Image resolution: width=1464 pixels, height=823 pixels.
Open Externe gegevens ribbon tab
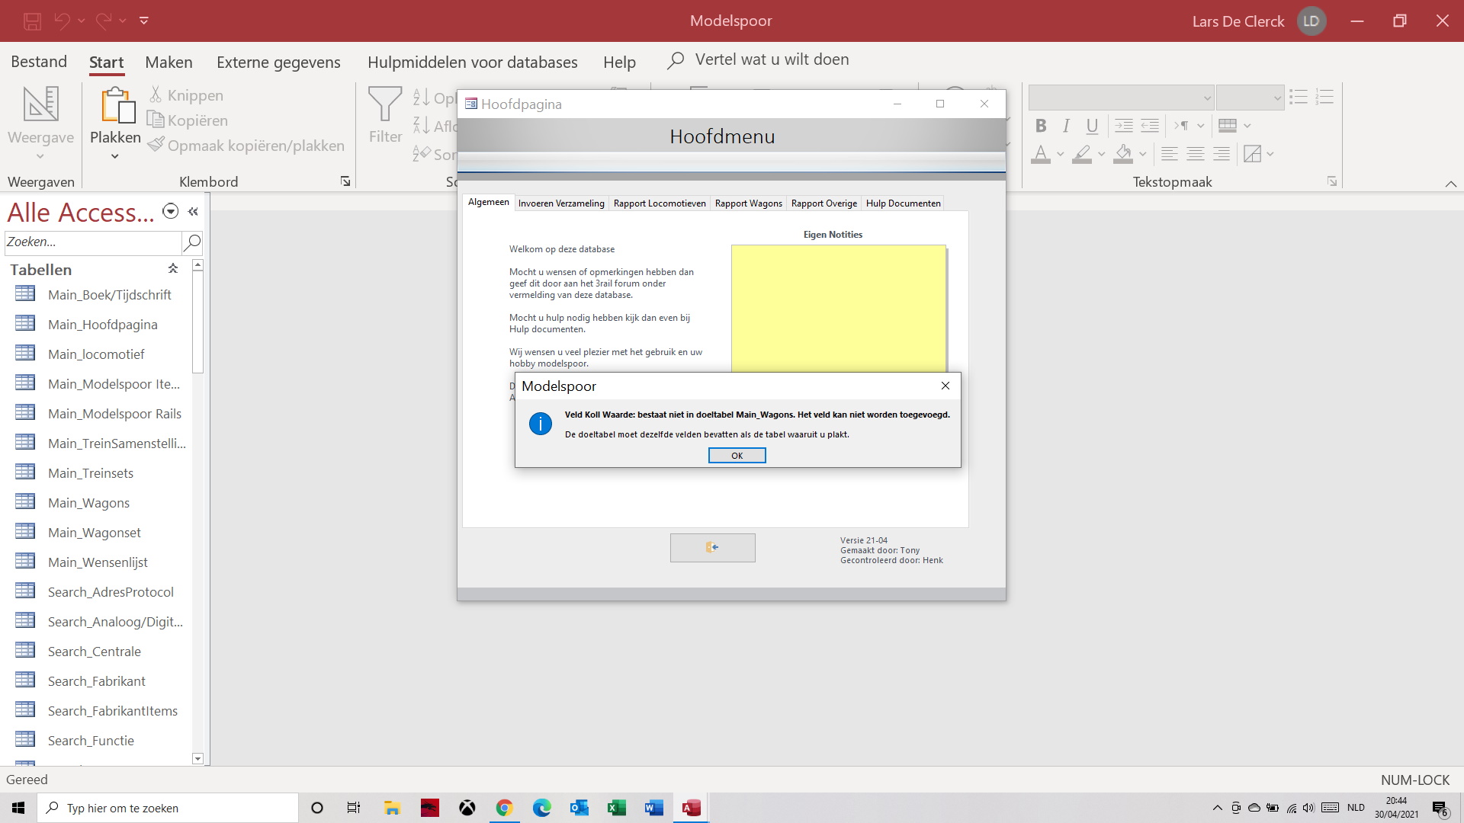tap(278, 62)
